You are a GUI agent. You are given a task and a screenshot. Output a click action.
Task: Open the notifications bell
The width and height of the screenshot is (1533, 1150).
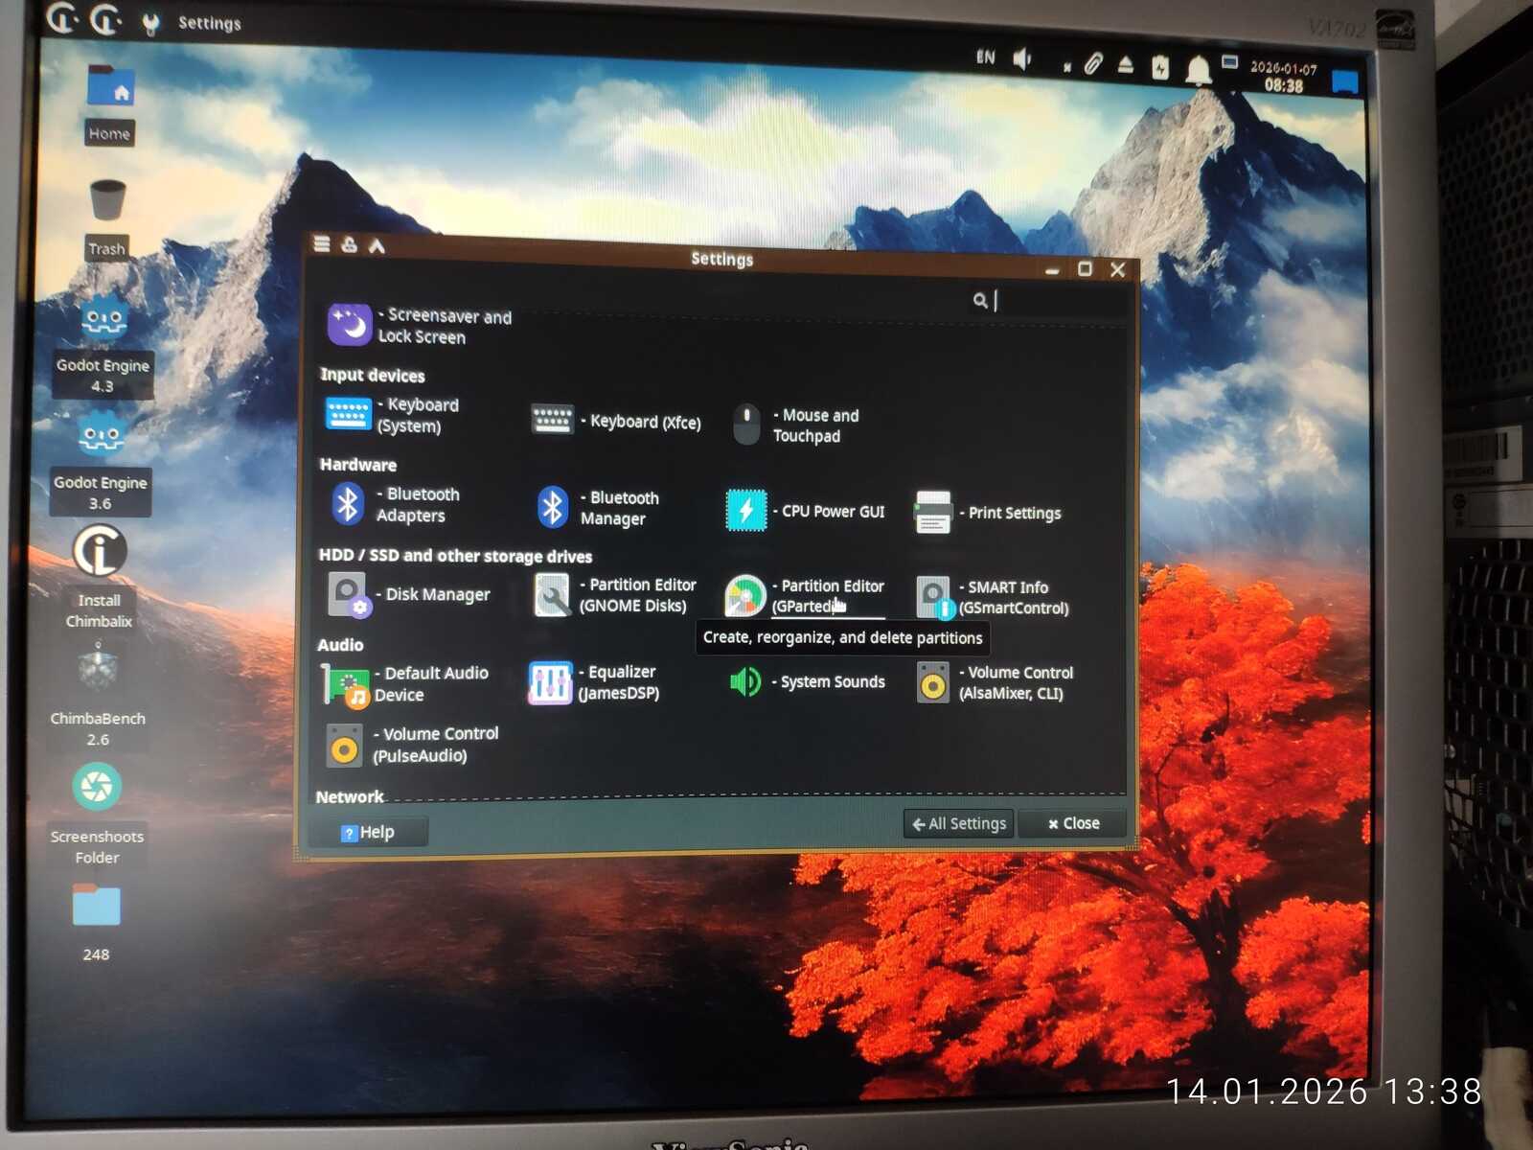point(1198,70)
